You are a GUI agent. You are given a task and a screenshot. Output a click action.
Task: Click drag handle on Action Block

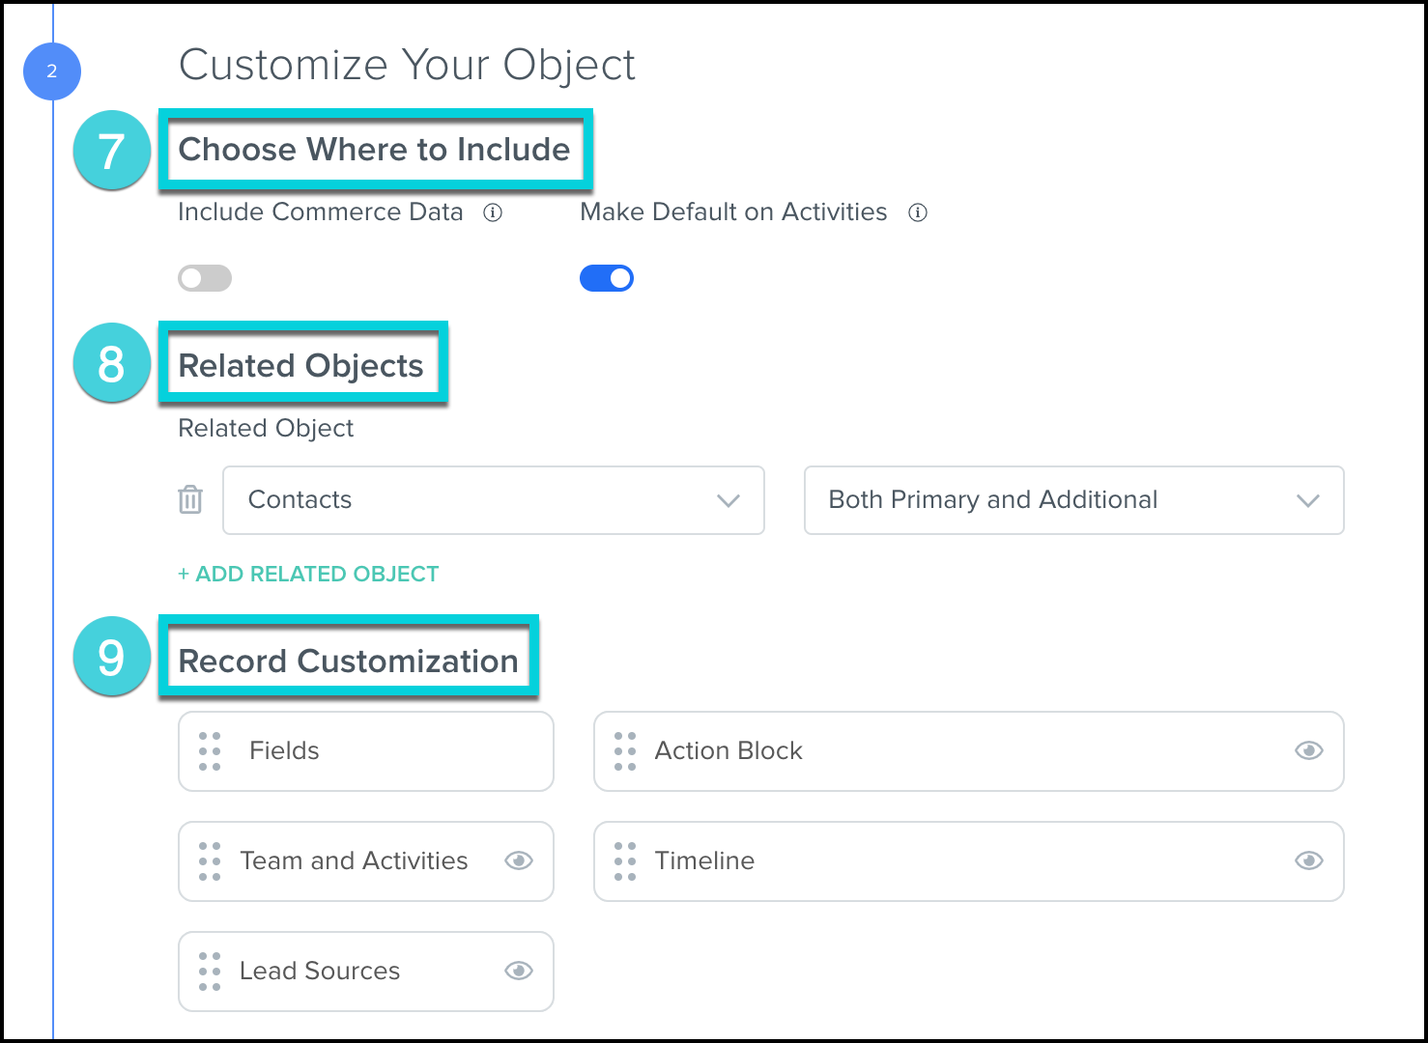pos(625,751)
